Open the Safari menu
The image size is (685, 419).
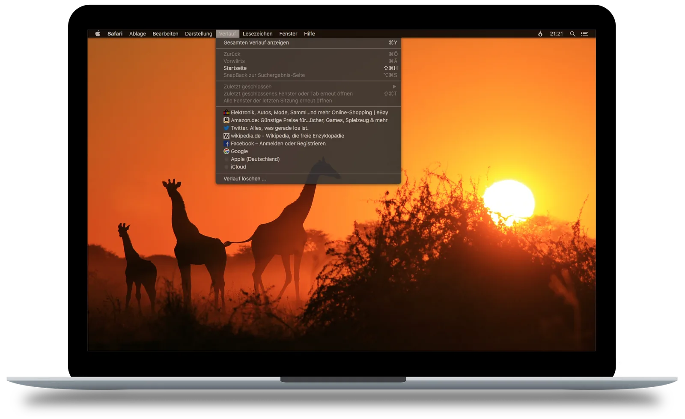point(115,33)
